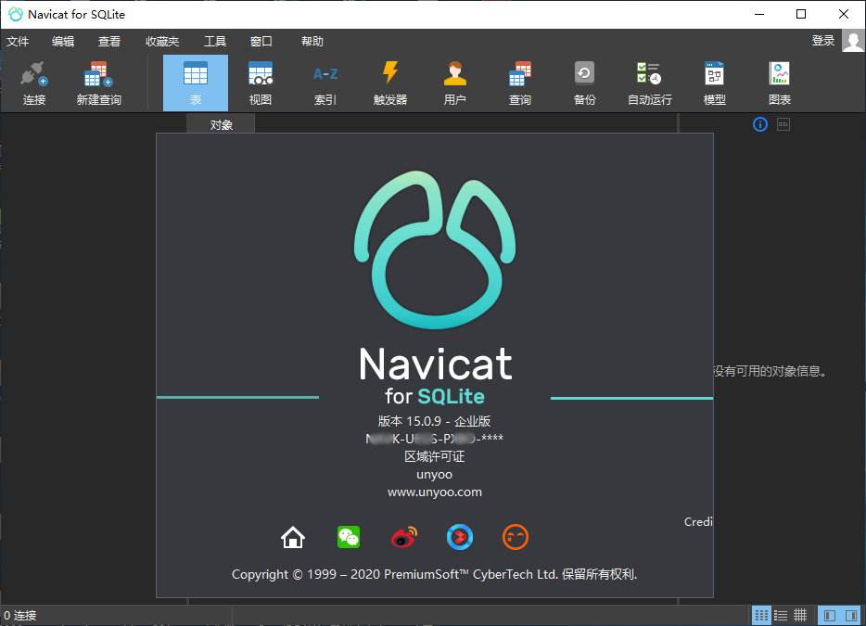Open the 用户 (User) toolbar icon
This screenshot has height=626, width=866.
pos(454,83)
